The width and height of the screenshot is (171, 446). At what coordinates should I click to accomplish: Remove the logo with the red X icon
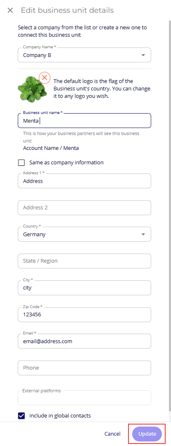click(45, 77)
